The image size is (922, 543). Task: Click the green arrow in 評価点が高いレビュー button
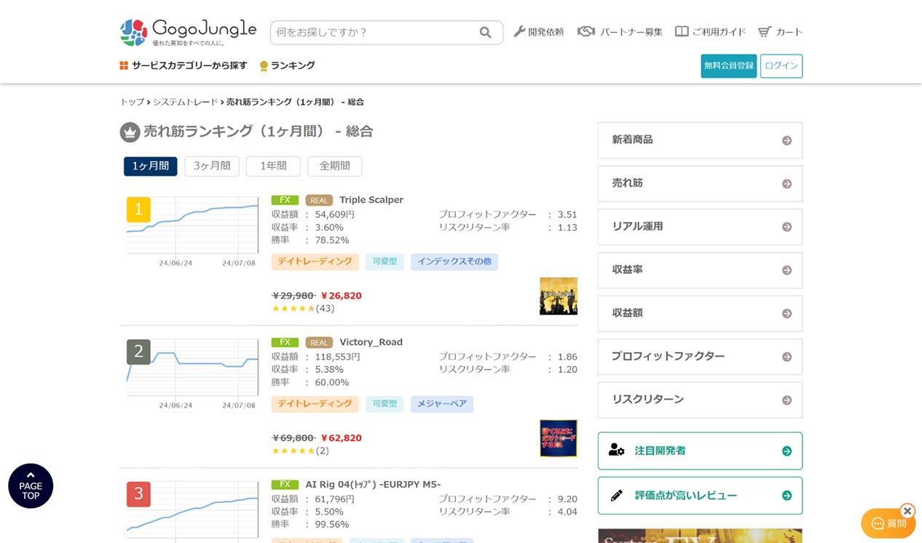coord(787,496)
